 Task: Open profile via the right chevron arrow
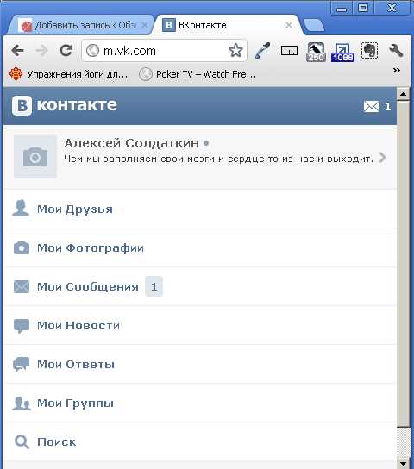tap(382, 157)
